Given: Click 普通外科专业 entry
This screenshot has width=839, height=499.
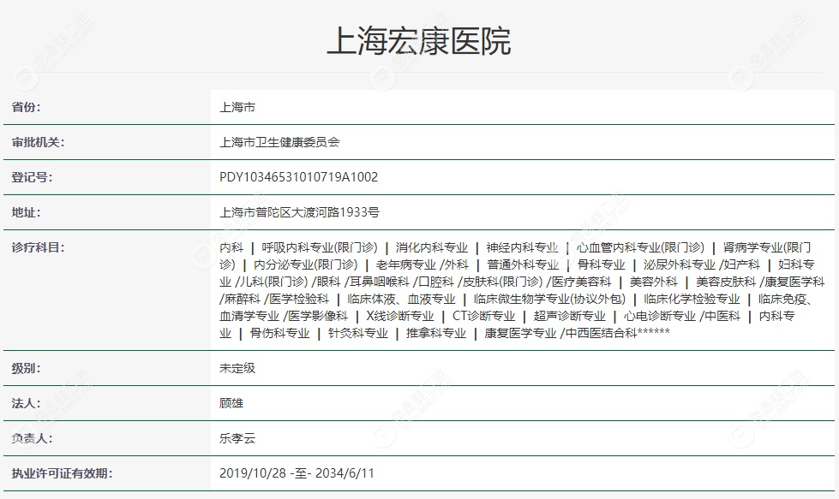Looking at the screenshot, I should pos(523,264).
